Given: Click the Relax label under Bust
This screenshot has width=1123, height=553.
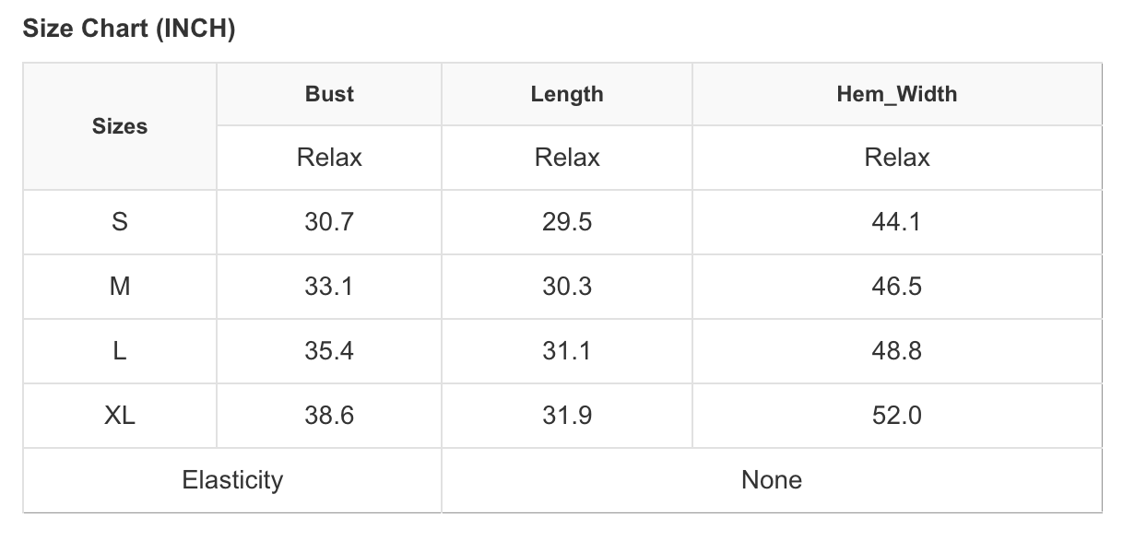Looking at the screenshot, I should tap(329, 158).
